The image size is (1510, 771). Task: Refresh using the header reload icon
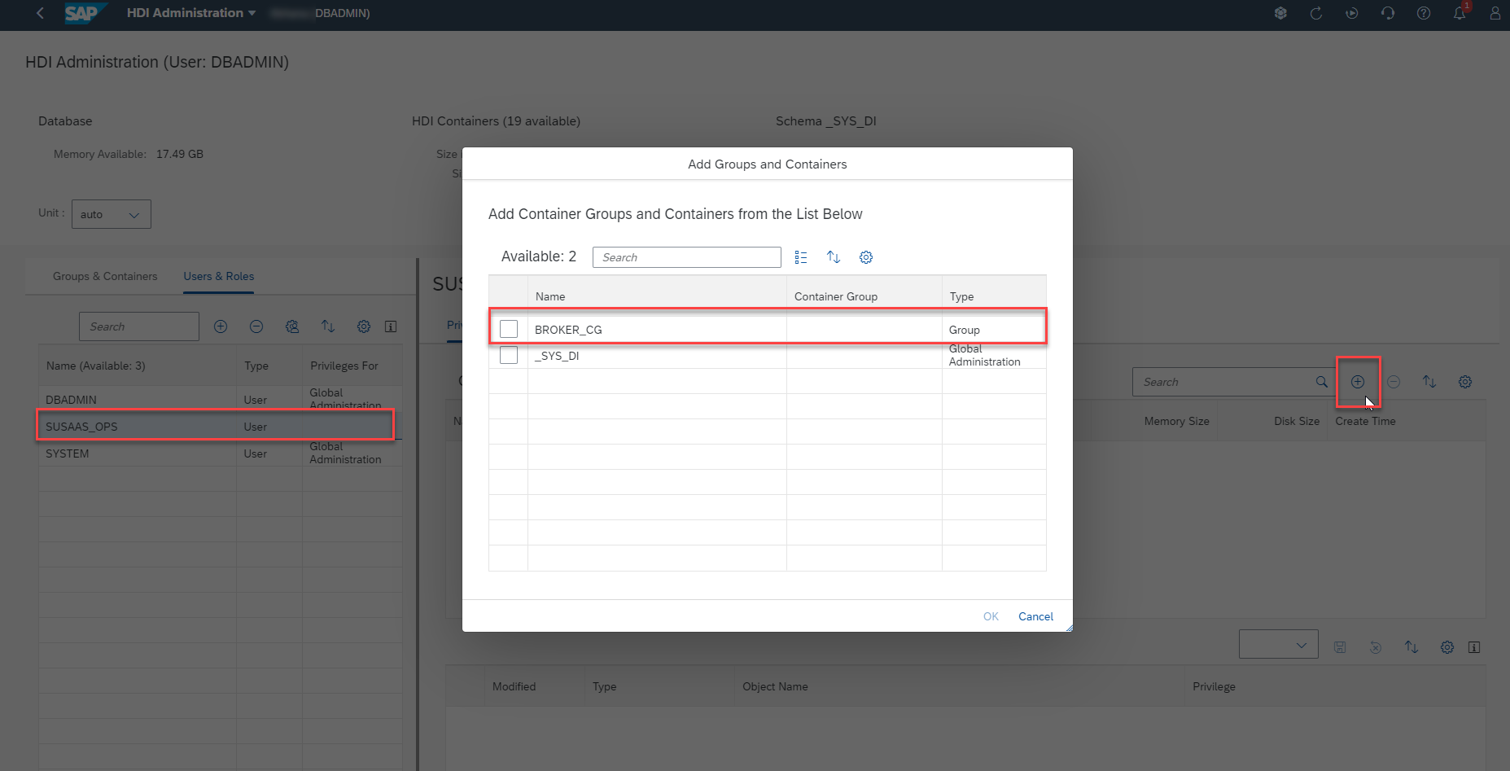coord(1316,13)
